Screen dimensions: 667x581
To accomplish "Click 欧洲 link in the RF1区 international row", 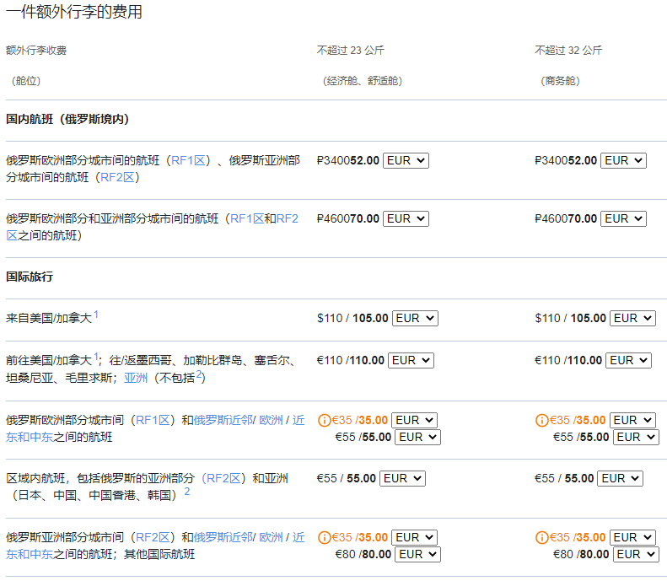I will [271, 420].
